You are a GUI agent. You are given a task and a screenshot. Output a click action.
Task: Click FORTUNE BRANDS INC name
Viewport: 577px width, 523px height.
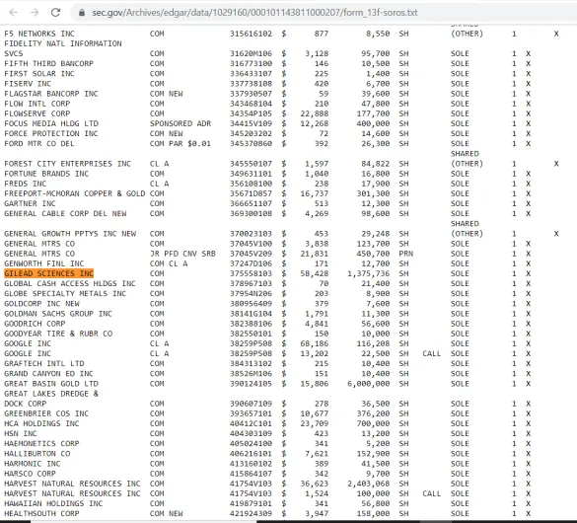46,174
